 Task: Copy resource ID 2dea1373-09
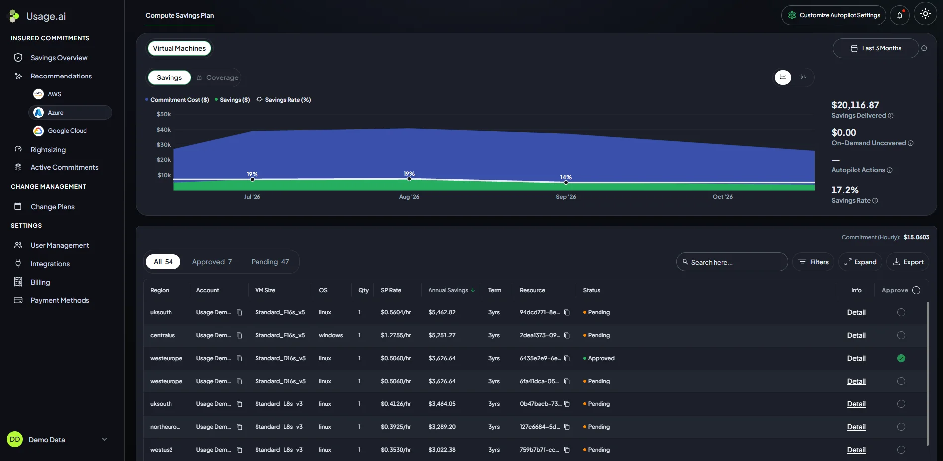click(x=567, y=335)
